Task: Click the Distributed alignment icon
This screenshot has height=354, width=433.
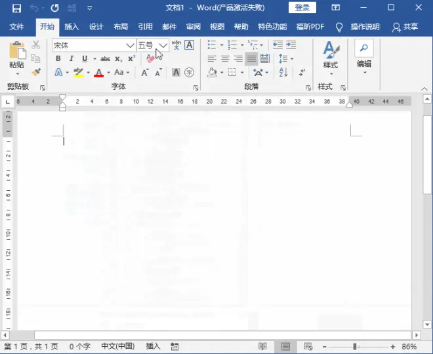Action: click(x=264, y=58)
